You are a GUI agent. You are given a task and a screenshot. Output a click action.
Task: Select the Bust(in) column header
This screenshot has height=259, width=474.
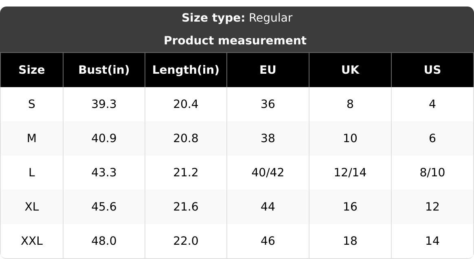104,70
